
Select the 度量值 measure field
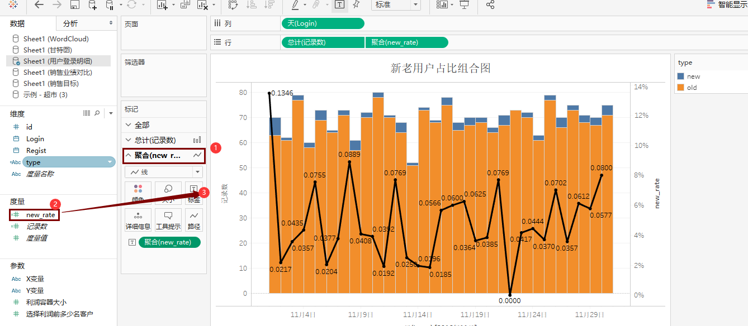[x=36, y=238]
